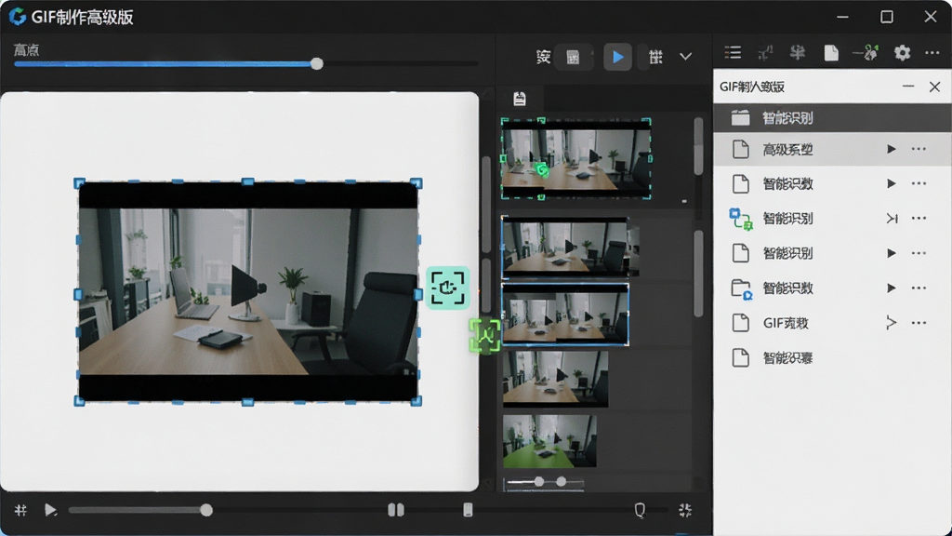Click the grey calculator-style button left of blue play
This screenshot has height=536, width=952.
pyautogui.click(x=573, y=57)
